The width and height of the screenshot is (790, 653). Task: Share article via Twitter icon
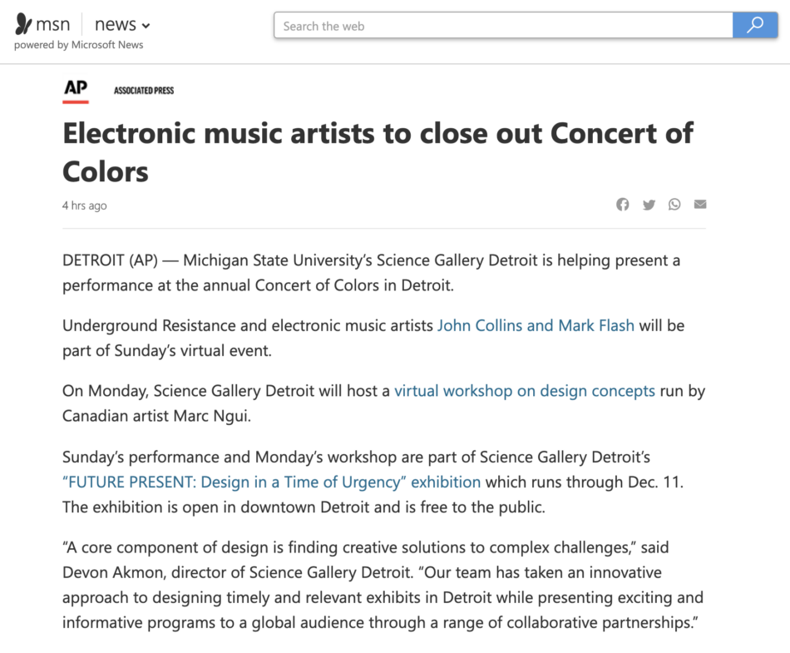(x=649, y=205)
